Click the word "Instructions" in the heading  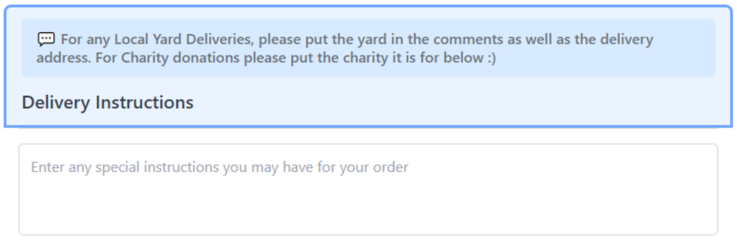point(144,103)
